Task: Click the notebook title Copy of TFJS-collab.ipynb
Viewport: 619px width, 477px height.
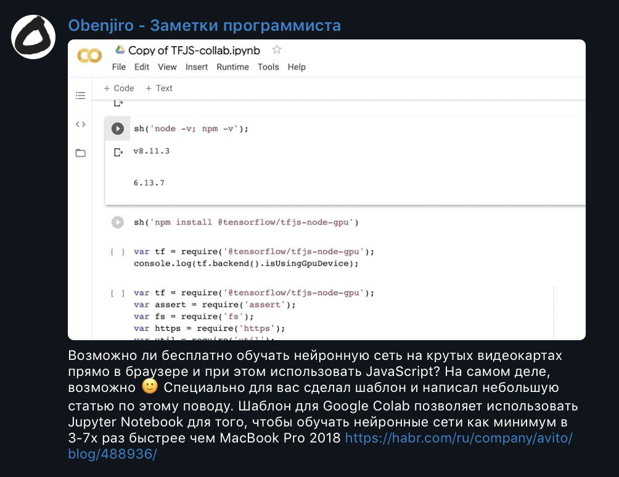Action: click(x=194, y=51)
